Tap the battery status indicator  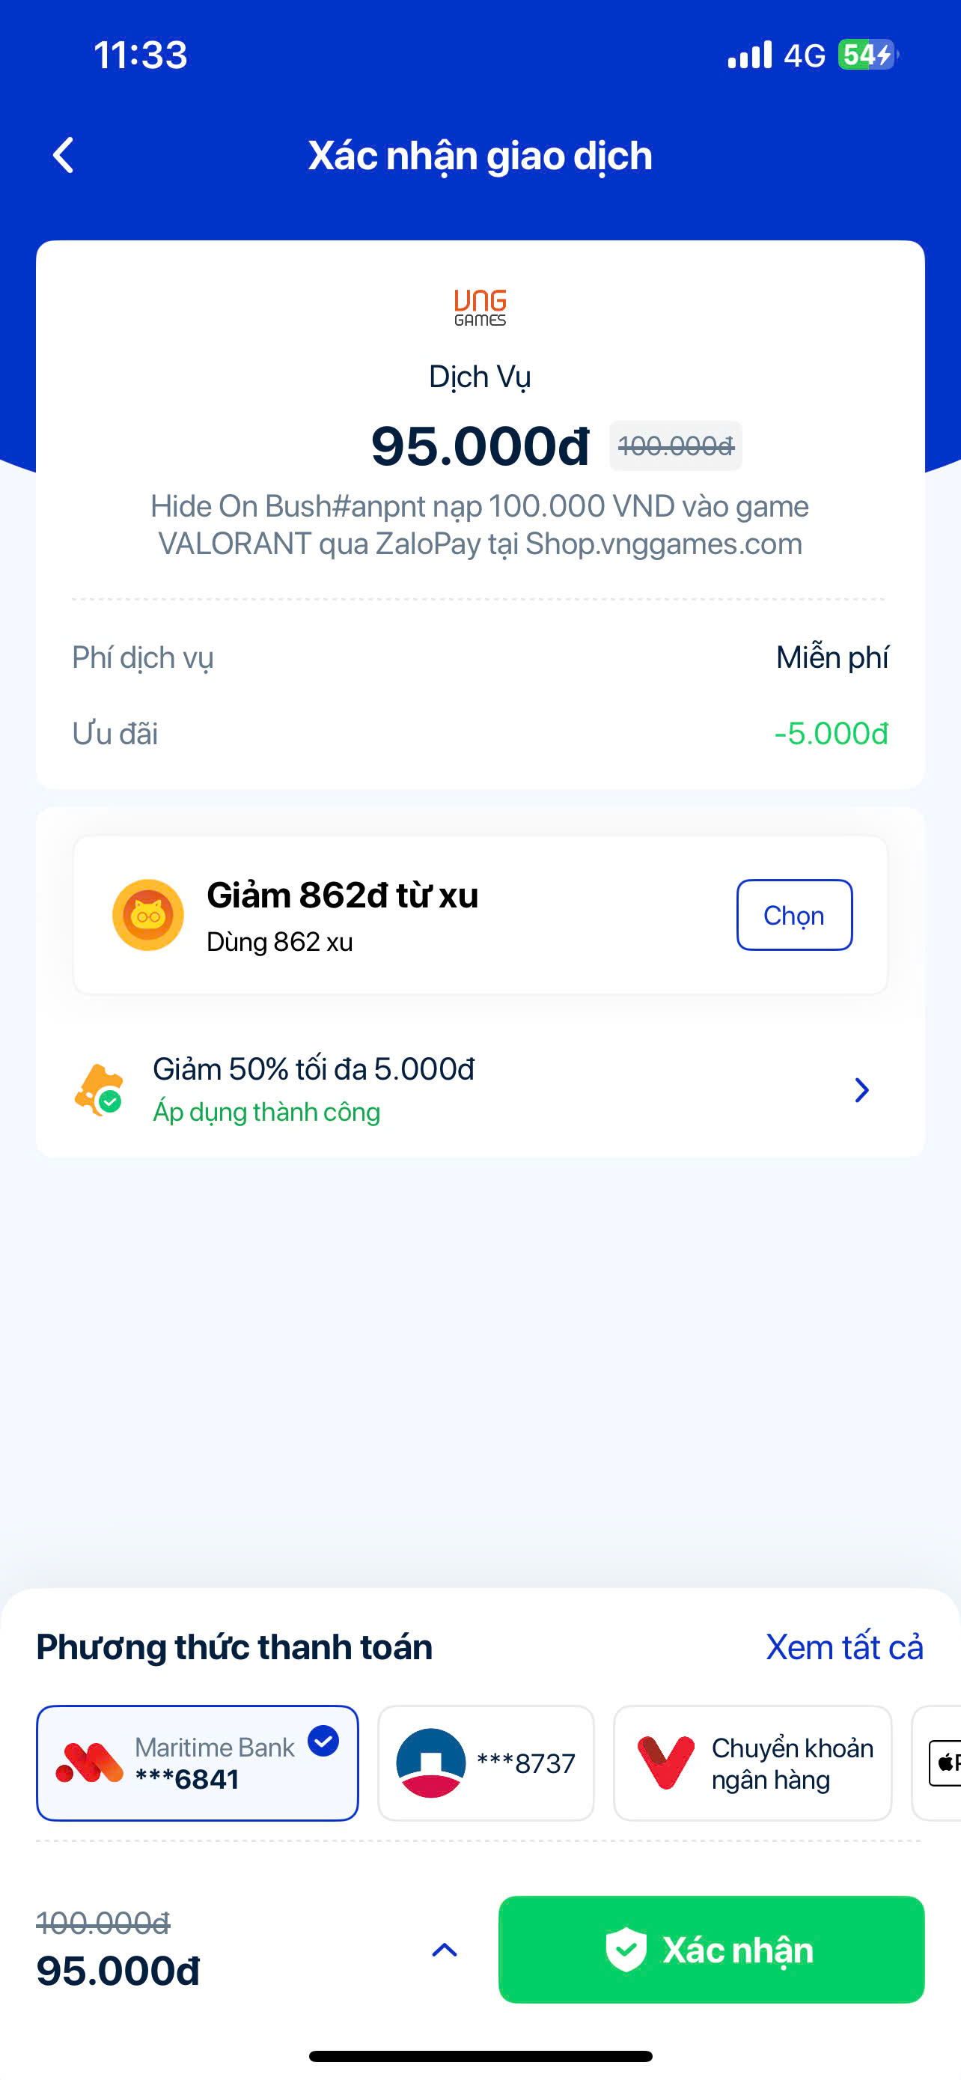coord(866,55)
